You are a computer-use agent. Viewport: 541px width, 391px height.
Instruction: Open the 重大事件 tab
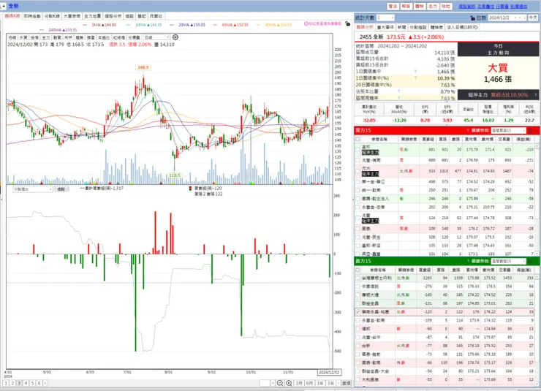pyautogui.click(x=385, y=27)
